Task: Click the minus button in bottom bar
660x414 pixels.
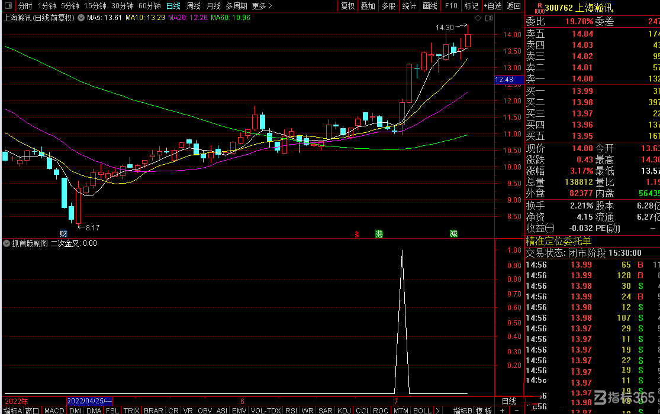Action: 517,410
